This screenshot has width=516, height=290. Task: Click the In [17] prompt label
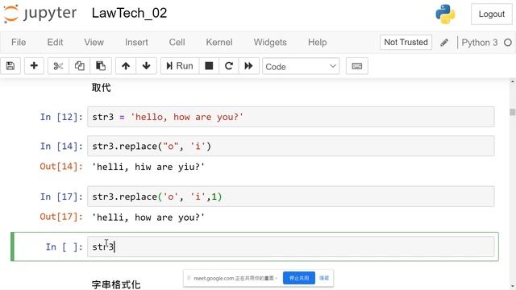pyautogui.click(x=61, y=197)
